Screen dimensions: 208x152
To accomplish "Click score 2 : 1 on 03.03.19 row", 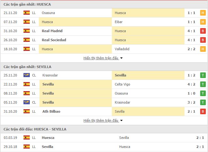I will [200, 138].
